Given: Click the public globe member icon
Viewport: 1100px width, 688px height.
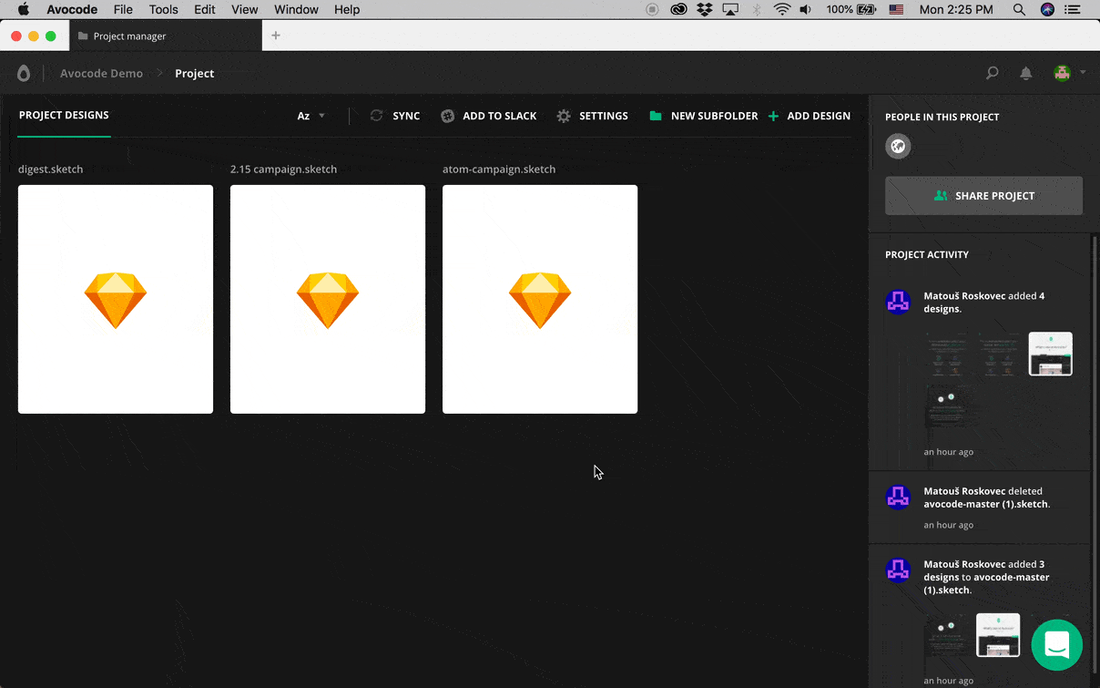Looking at the screenshot, I should click(898, 146).
